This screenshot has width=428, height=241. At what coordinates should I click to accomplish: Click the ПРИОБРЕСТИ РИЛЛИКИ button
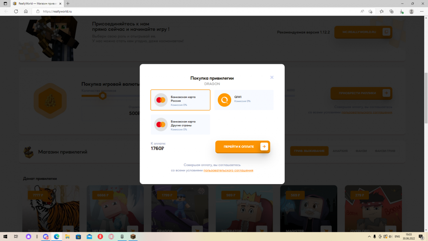[x=361, y=93]
